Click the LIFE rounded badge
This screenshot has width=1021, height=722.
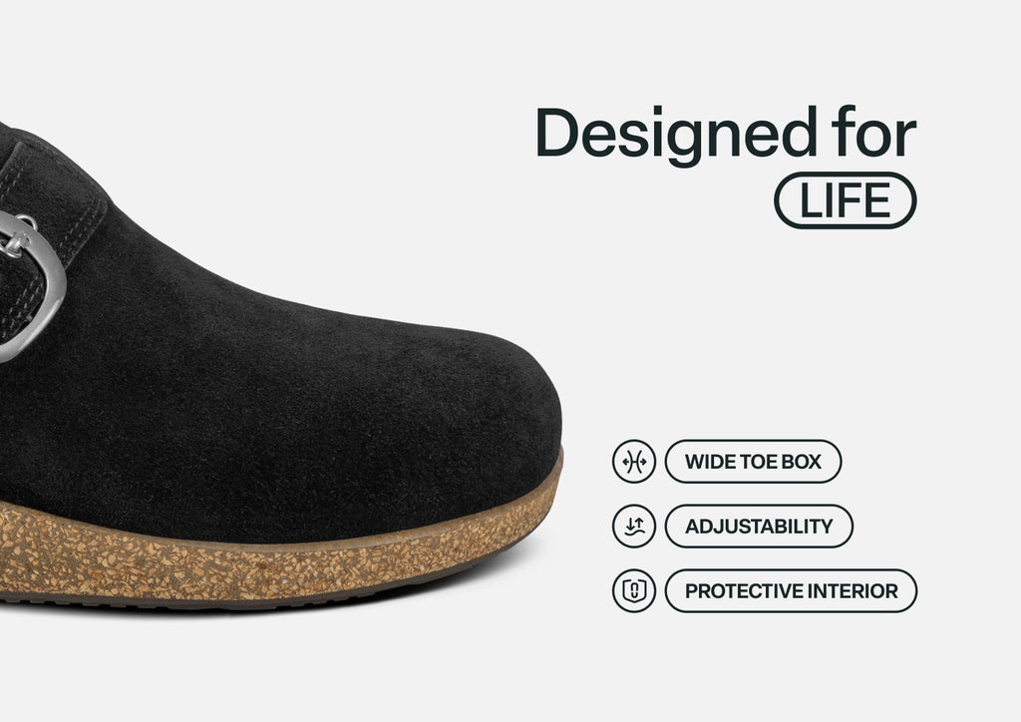846,200
